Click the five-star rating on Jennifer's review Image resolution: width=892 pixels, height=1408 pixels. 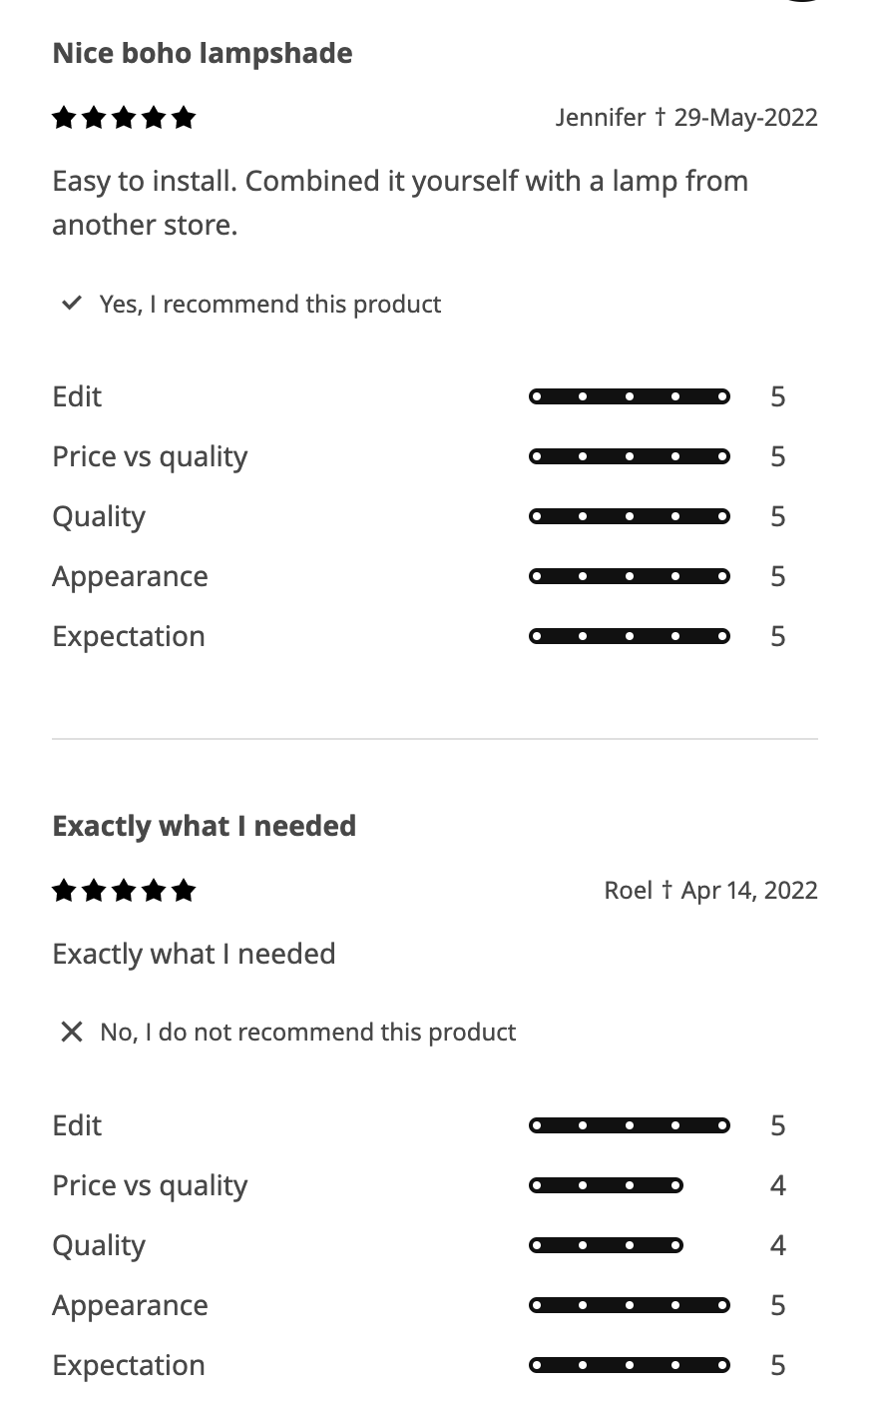pos(124,119)
